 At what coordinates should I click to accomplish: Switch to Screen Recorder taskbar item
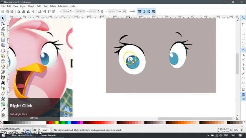47,135
